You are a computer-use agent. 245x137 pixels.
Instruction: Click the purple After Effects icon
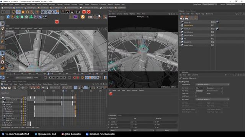click(x=75, y=17)
